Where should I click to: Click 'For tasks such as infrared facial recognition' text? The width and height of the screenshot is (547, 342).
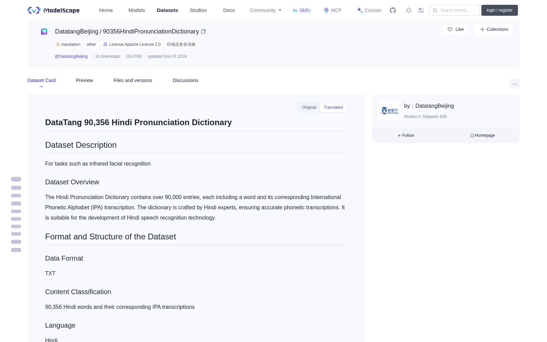point(98,164)
